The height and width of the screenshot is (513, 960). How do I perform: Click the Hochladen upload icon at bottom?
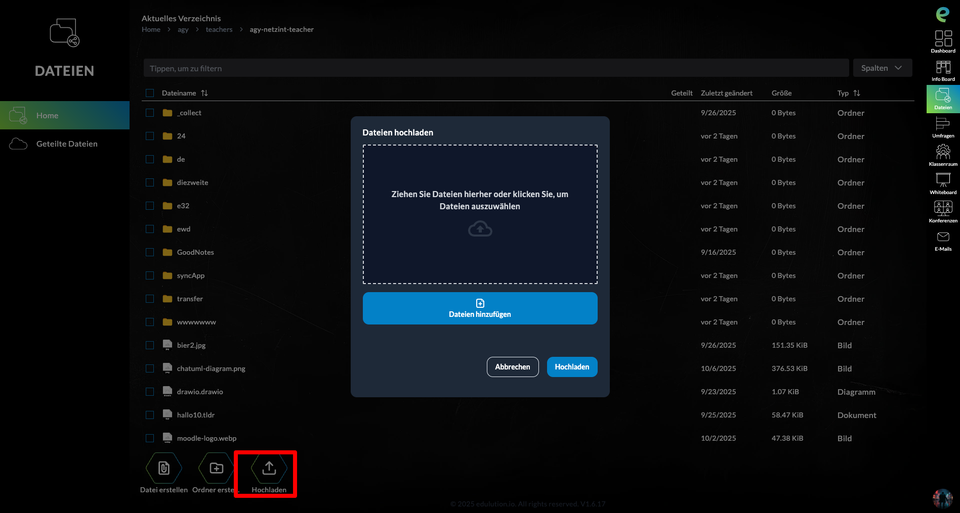click(x=269, y=469)
